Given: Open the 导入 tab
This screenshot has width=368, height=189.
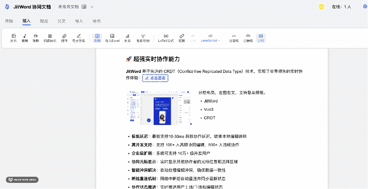Looking at the screenshot, I should pos(79,21).
